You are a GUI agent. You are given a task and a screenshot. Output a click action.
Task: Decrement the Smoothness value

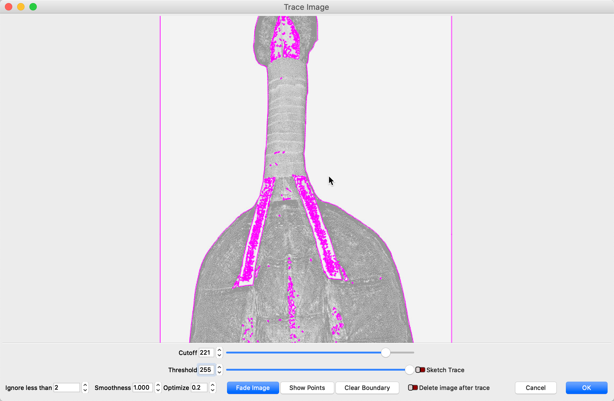point(158,390)
